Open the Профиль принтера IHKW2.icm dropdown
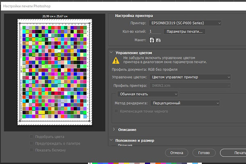This screenshot has width=246, height=164. click(190, 86)
